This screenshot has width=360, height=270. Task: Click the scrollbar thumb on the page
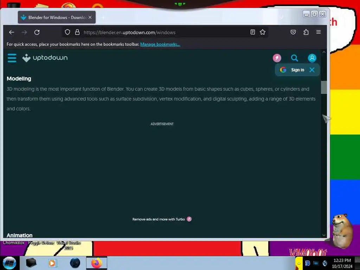(x=324, y=87)
